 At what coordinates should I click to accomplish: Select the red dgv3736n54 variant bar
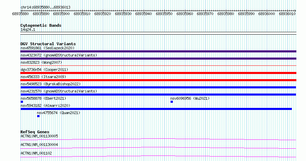click(x=158, y=73)
